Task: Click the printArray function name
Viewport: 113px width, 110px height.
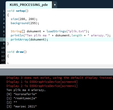Action: point(20,39)
